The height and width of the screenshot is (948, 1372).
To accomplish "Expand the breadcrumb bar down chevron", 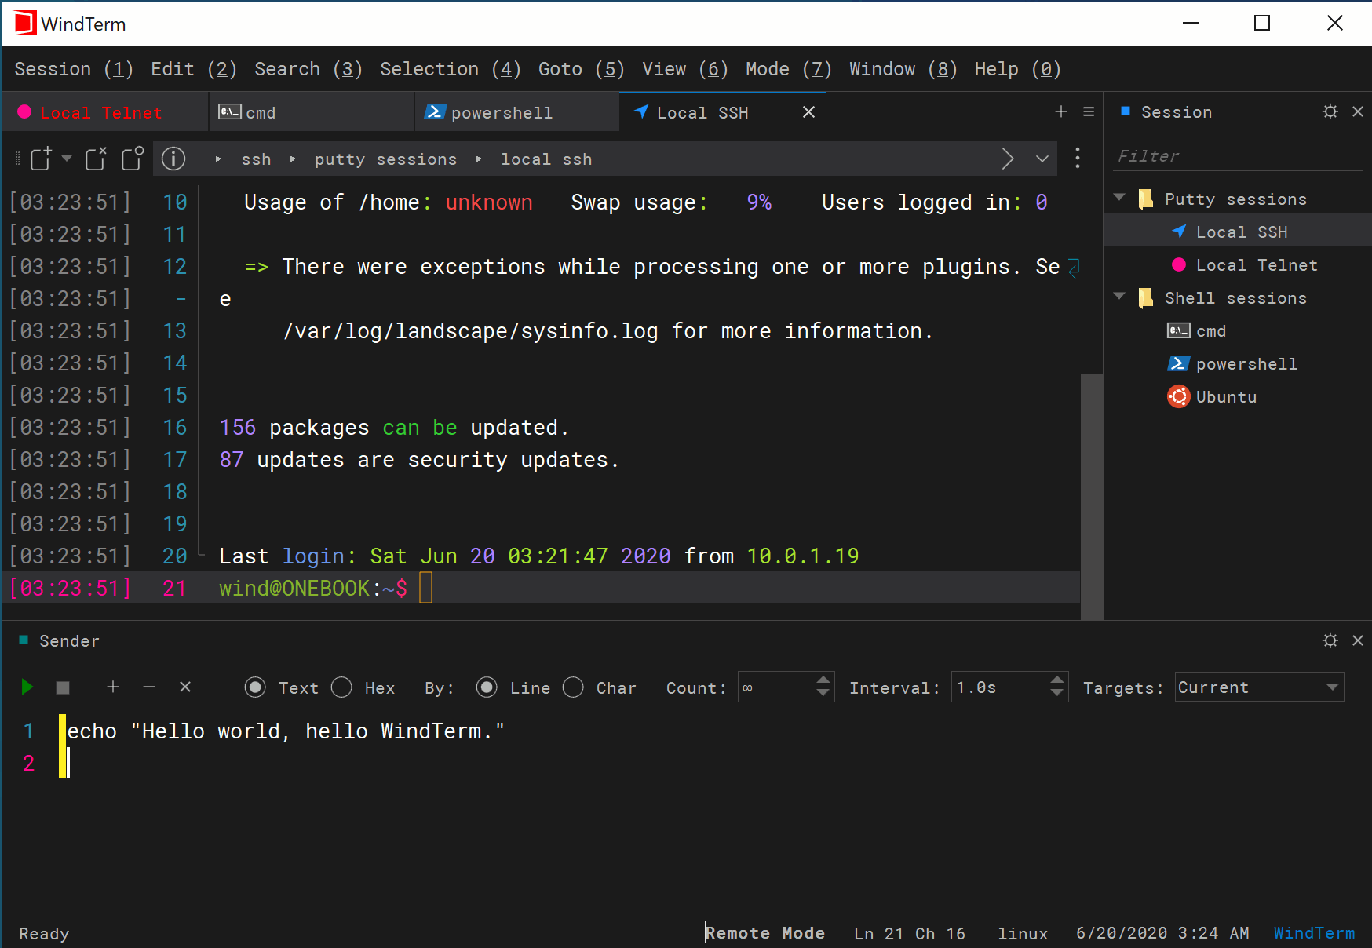I will click(x=1042, y=159).
